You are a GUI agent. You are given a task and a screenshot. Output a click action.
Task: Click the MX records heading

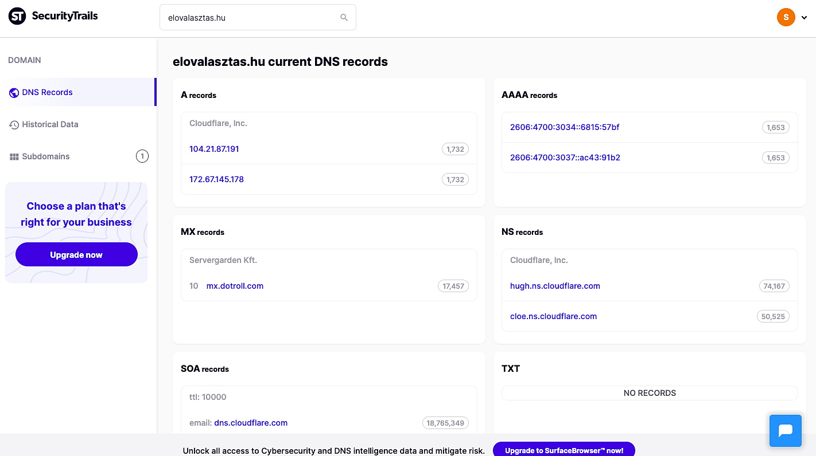click(x=203, y=232)
